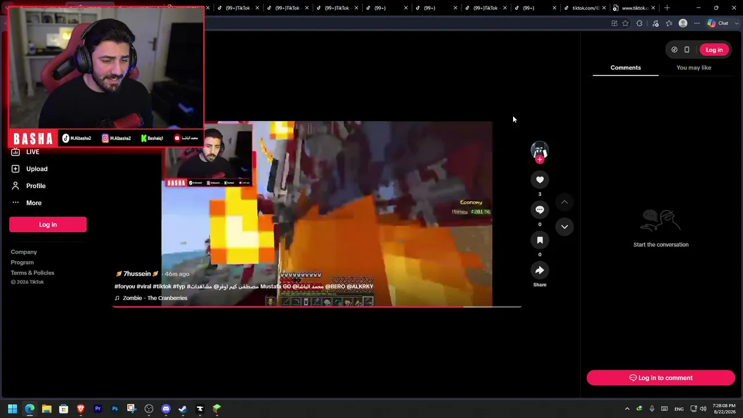Click the phone icon beside Log in

pyautogui.click(x=687, y=50)
